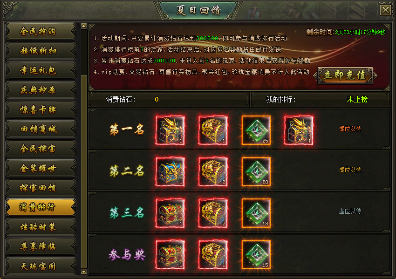The height and width of the screenshot is (279, 396).
Task: Click the last golden chest in first-place row
Action: click(299, 130)
